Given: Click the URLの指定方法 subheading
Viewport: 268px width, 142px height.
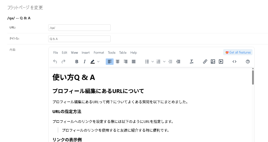Looking at the screenshot, I should [x=67, y=112].
